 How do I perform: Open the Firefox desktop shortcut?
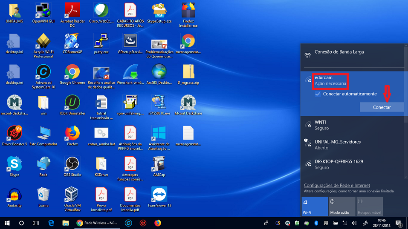coord(72,136)
